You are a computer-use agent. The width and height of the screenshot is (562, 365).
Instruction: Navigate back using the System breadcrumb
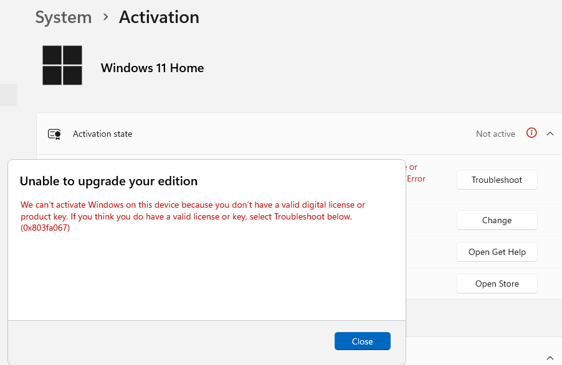pos(63,17)
